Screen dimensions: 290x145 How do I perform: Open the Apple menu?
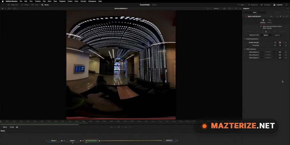[x=3, y=1]
